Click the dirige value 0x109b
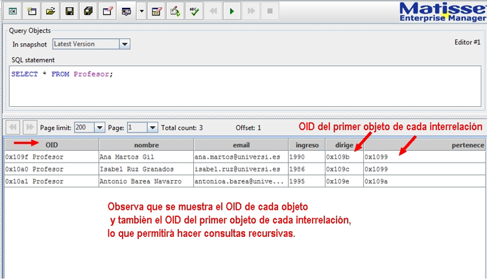Screen dimensions: 487x279 coord(344,157)
